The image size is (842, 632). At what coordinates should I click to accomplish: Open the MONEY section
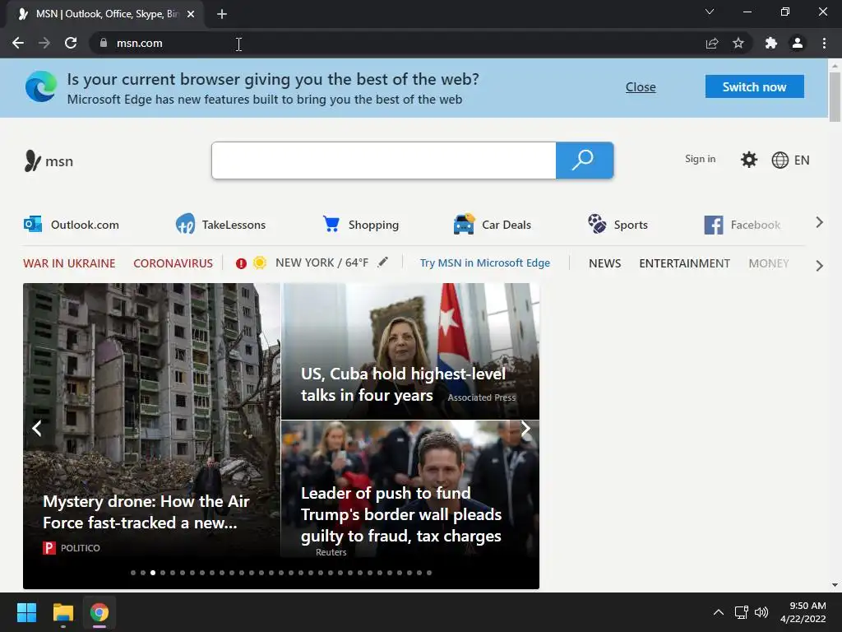coord(769,263)
